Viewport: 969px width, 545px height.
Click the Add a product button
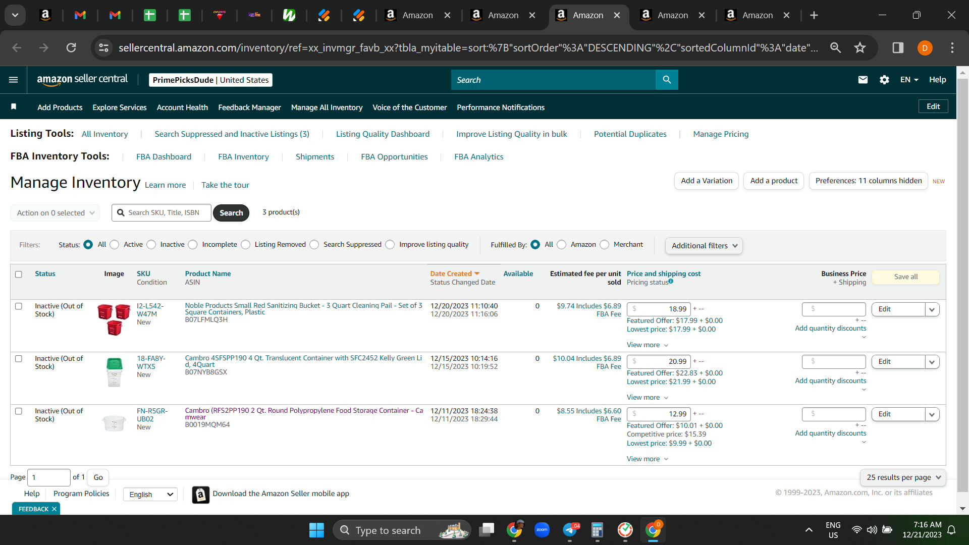point(774,181)
